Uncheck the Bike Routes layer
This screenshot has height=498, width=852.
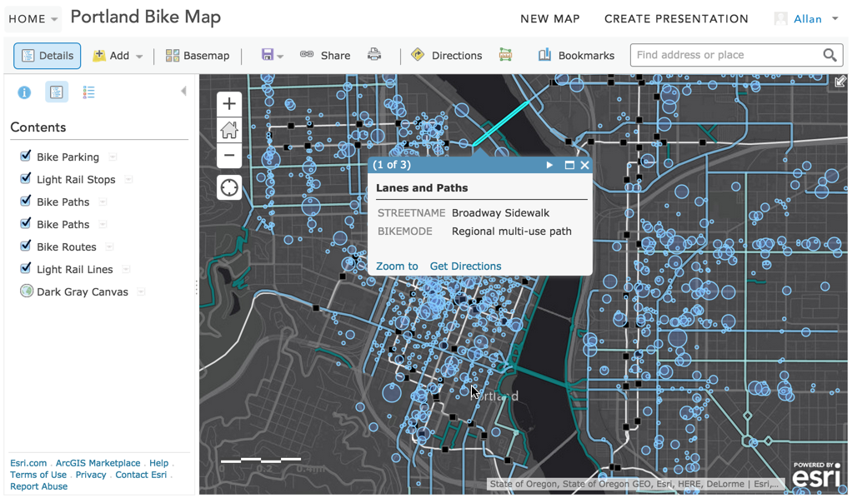click(x=25, y=246)
